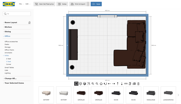Open the File menu

(x=21, y=4)
